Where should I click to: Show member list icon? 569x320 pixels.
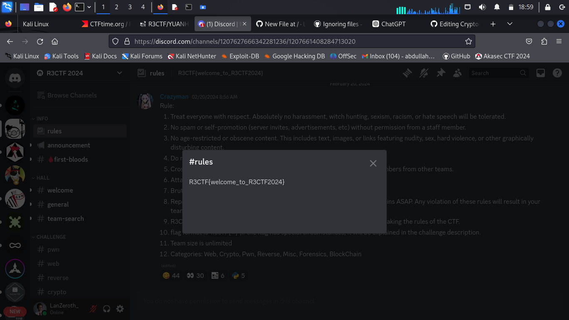pyautogui.click(x=457, y=73)
